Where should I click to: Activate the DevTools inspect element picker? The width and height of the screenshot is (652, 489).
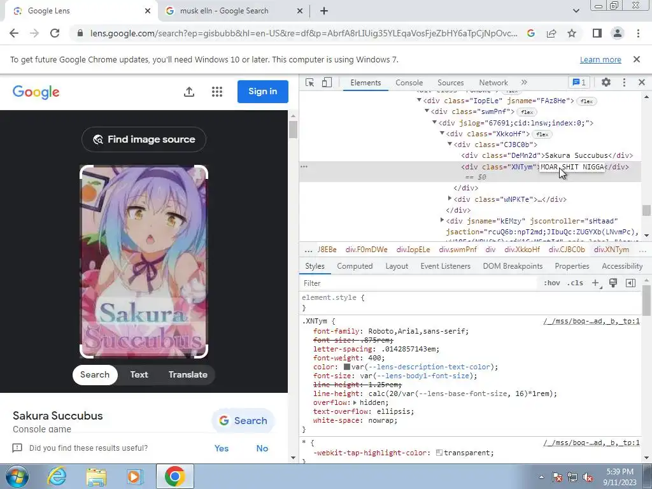[310, 82]
